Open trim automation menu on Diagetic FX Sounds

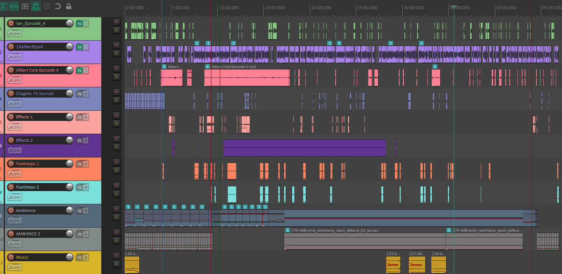pyautogui.click(x=15, y=104)
